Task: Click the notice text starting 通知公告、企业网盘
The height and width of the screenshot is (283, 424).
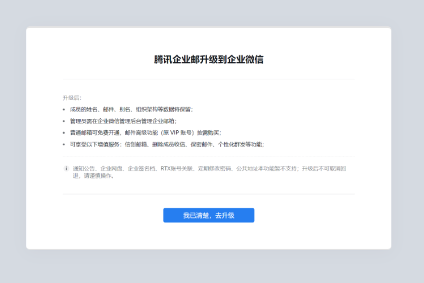Action: pos(209,172)
